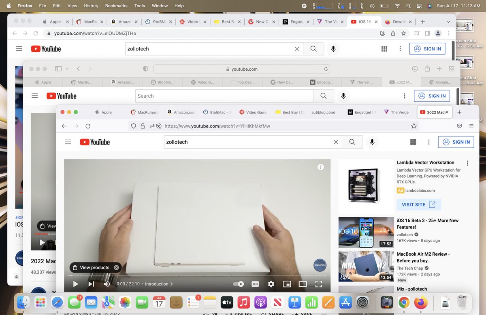Reload page in Safari address bar

[326, 69]
